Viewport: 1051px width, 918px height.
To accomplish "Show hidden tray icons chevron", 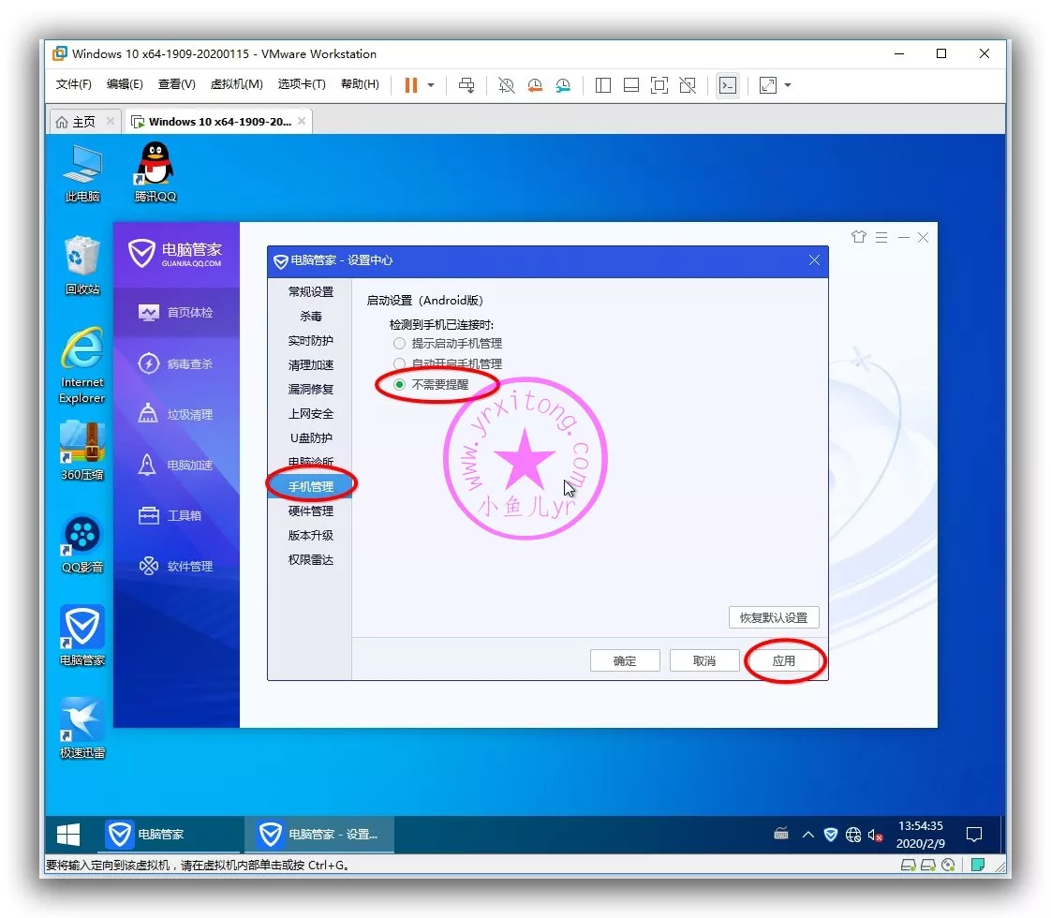I will [807, 835].
